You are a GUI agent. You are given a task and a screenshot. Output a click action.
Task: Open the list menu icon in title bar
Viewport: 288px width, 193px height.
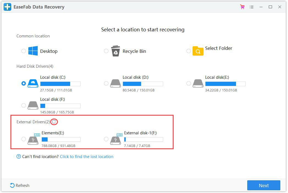click(252, 7)
